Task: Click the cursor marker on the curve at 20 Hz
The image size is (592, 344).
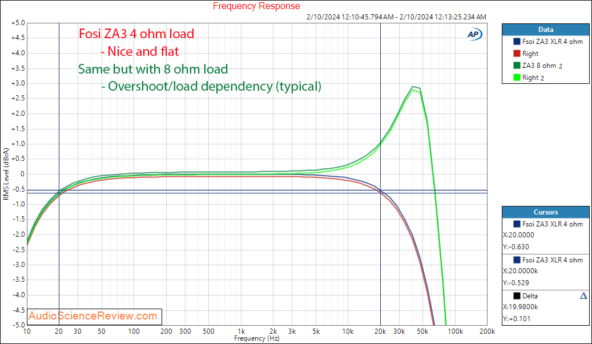Action: (59, 193)
